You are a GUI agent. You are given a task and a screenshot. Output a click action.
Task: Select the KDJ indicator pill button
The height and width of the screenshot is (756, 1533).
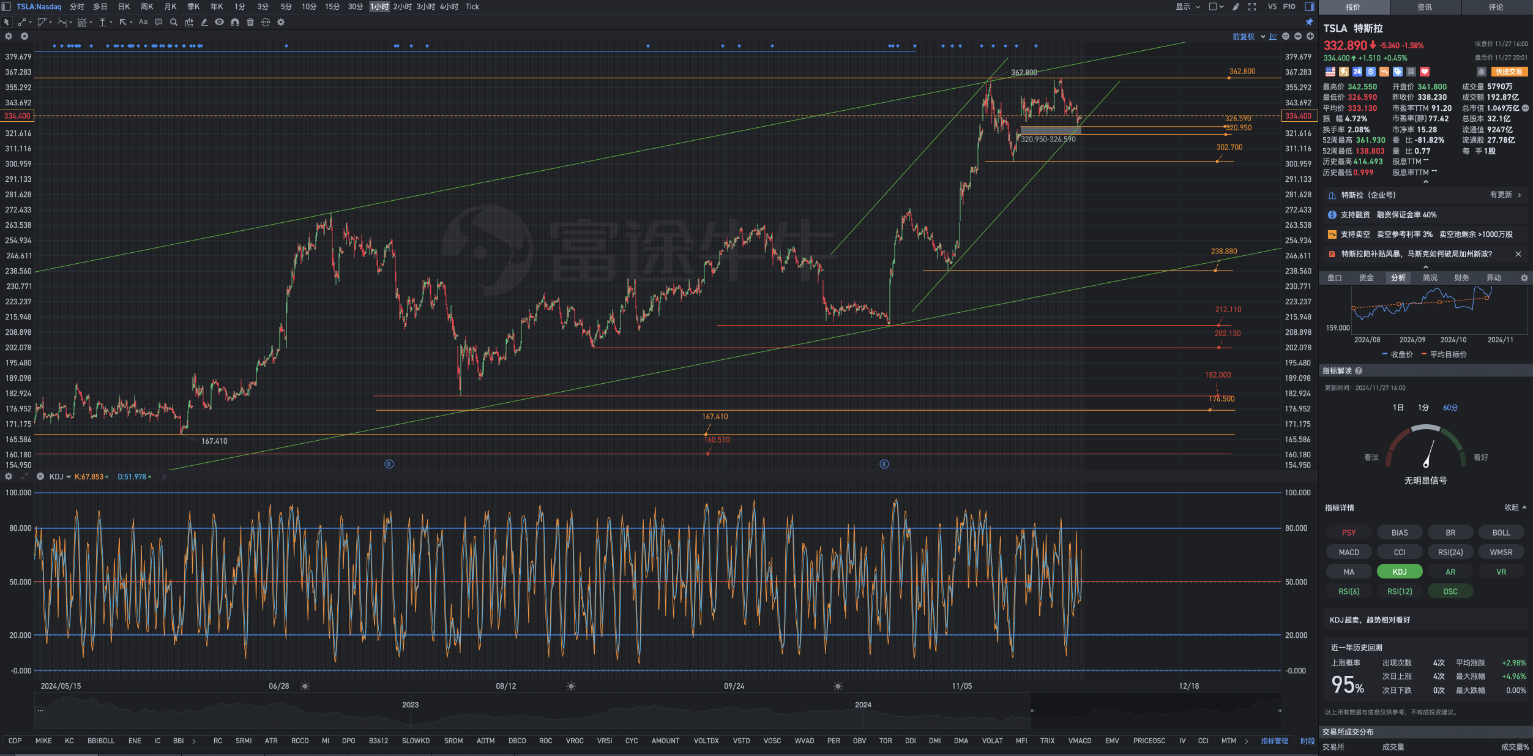pos(1400,572)
